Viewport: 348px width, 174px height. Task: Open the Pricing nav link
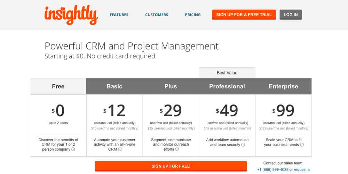pyautogui.click(x=193, y=15)
